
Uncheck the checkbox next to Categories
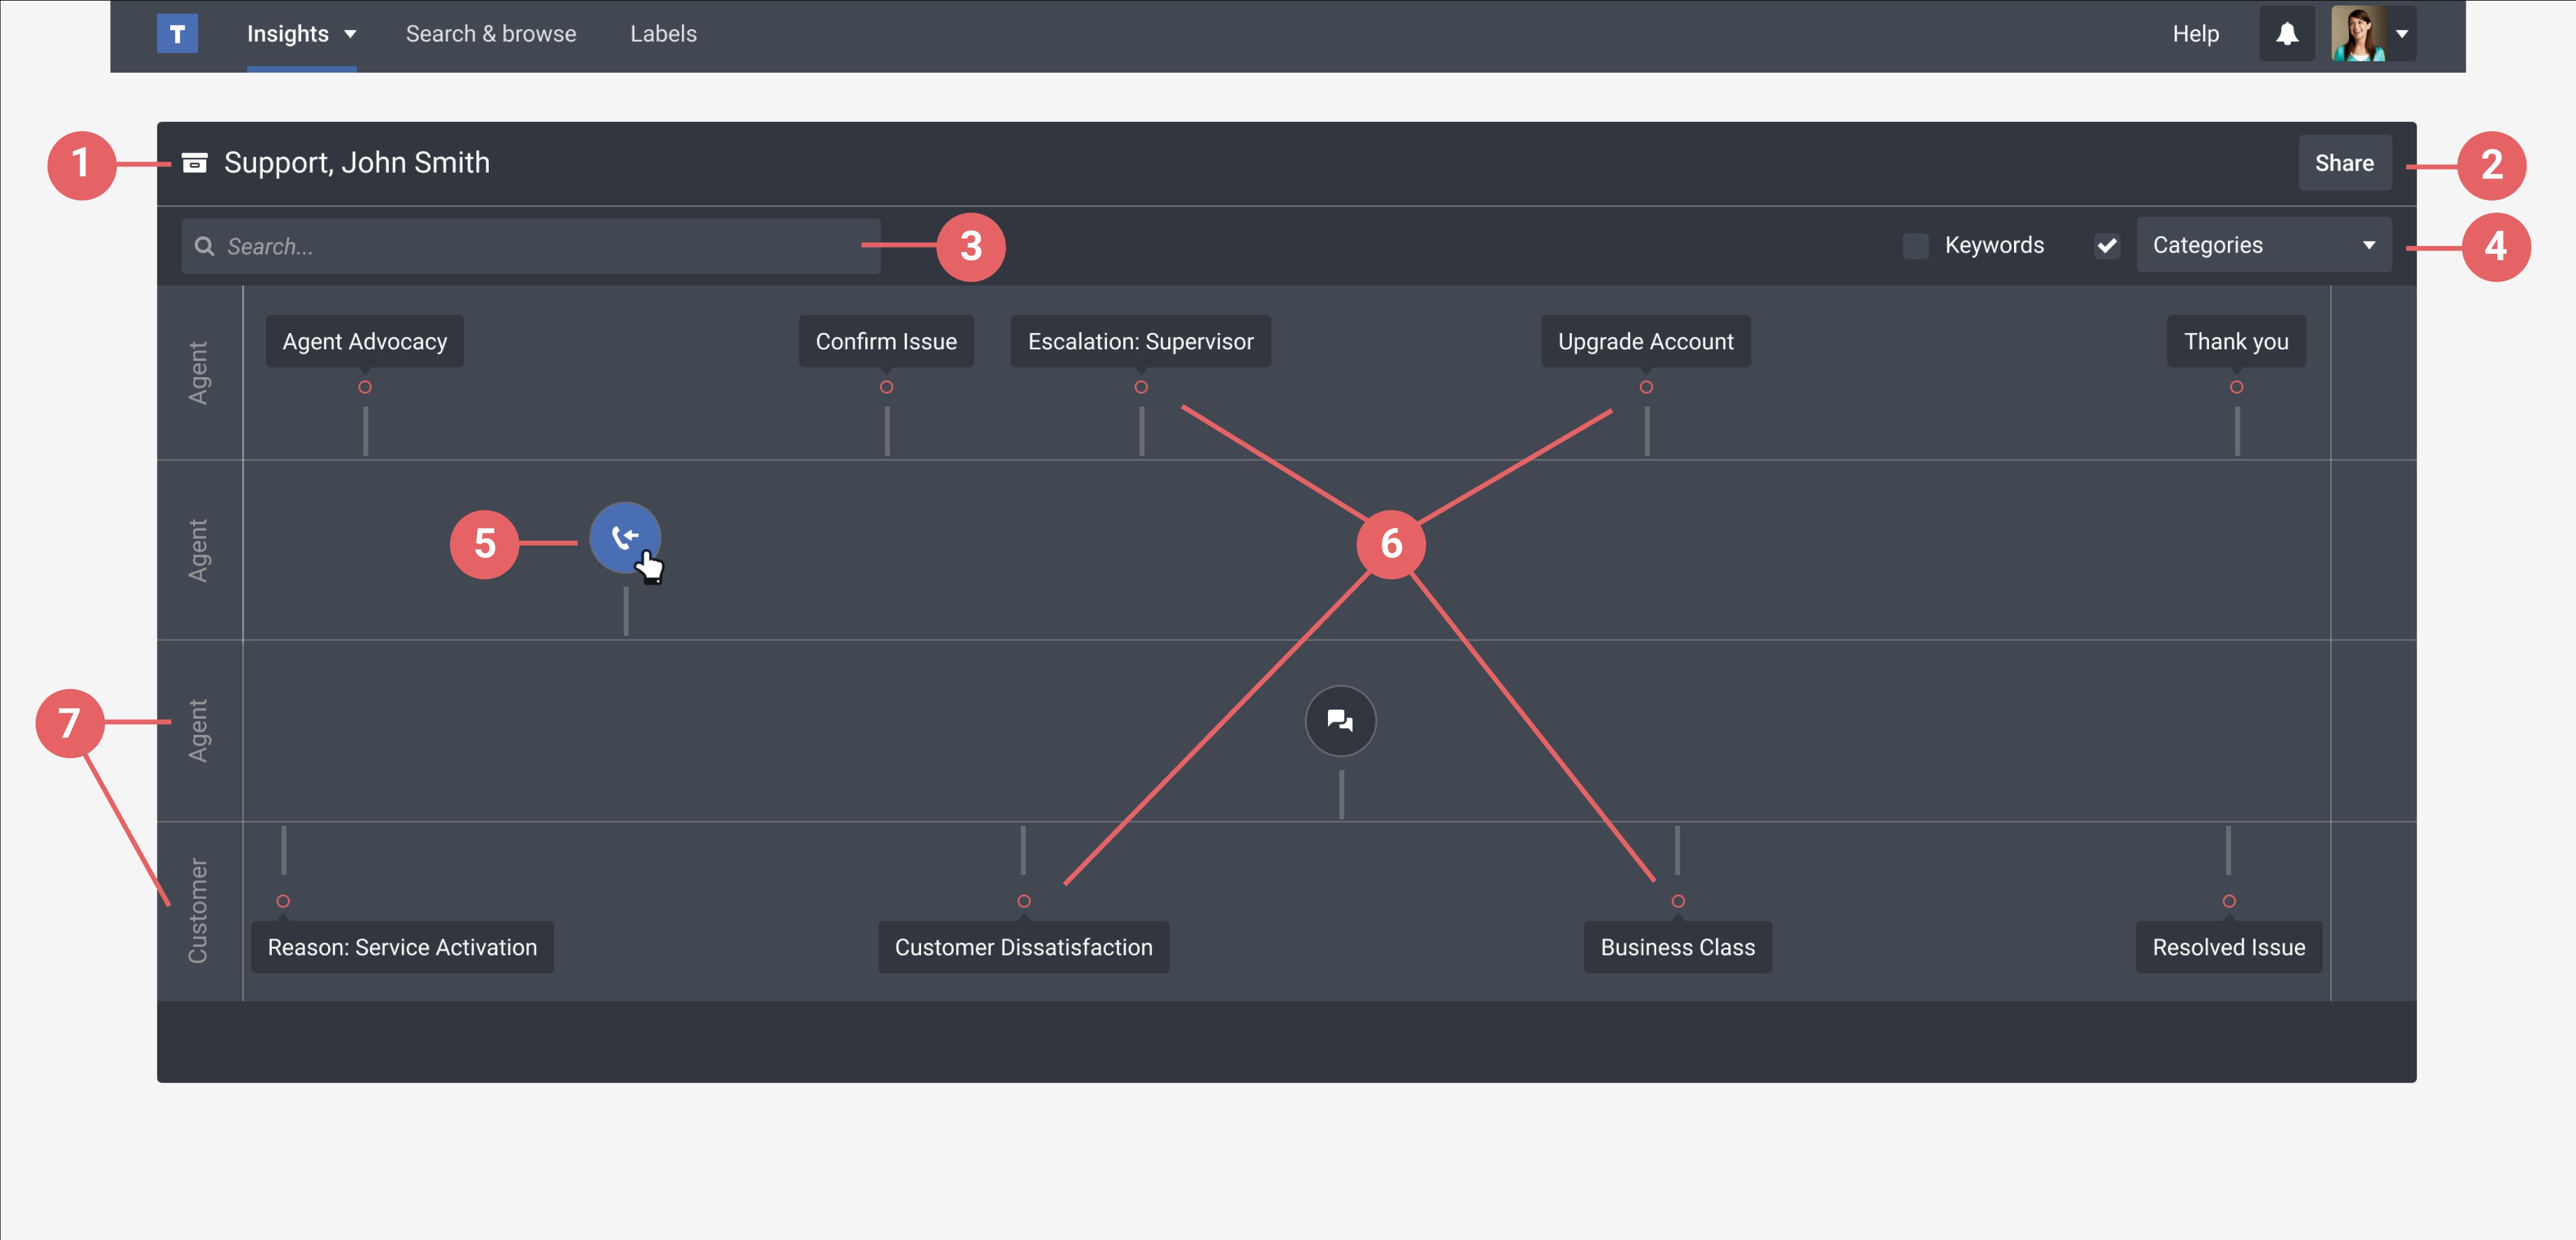tap(2105, 245)
